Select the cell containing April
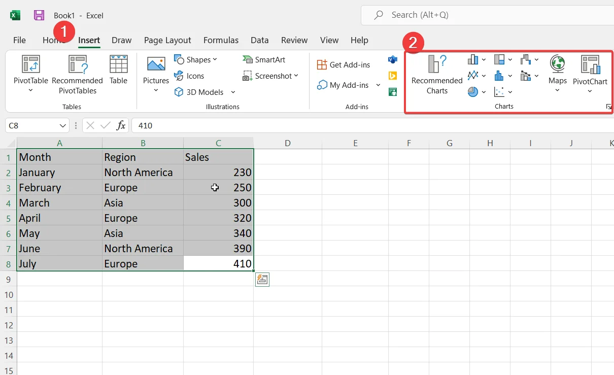The height and width of the screenshot is (375, 614). coord(59,218)
